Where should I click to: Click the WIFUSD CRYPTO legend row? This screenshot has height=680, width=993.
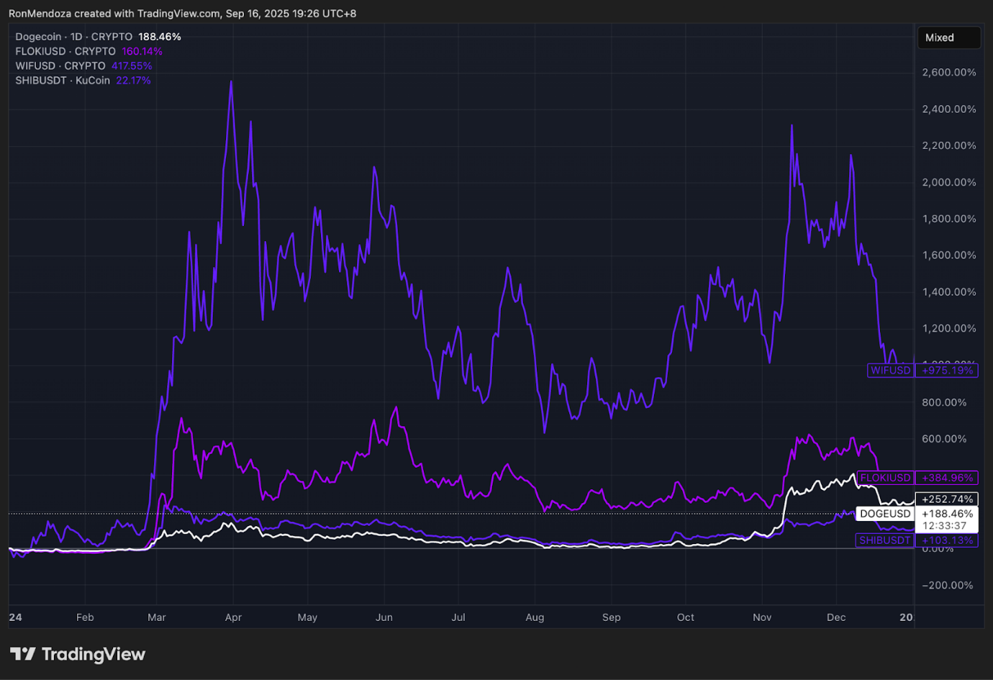point(60,65)
